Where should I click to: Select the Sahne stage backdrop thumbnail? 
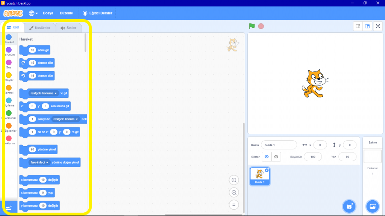point(373,156)
